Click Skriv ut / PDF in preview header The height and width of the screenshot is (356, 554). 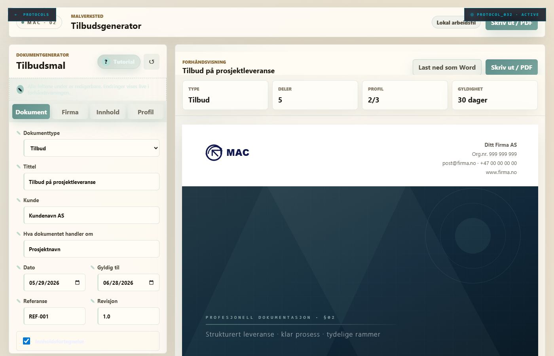(512, 67)
